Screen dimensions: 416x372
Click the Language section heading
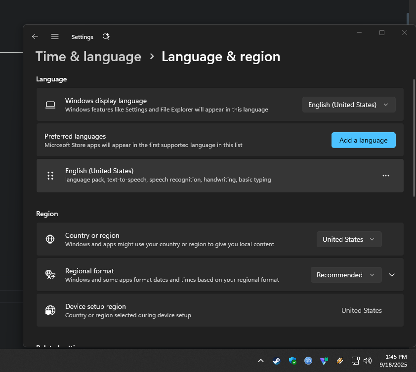pyautogui.click(x=51, y=79)
